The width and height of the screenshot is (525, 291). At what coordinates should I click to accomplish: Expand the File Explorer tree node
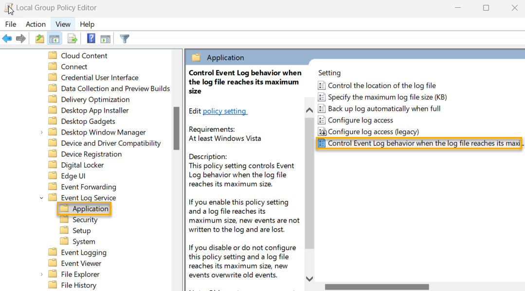pos(41,274)
